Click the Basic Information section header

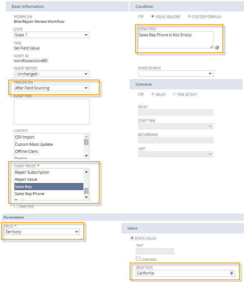click(67, 6)
